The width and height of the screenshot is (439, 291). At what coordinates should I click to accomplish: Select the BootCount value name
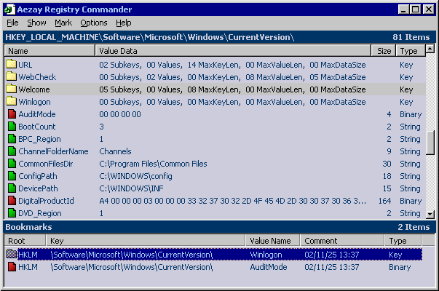[x=37, y=127]
